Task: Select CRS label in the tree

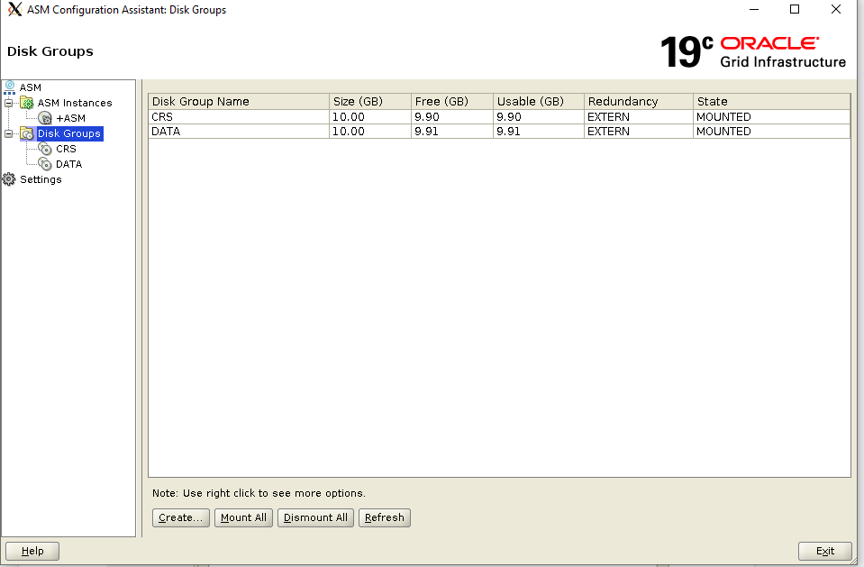Action: point(66,149)
